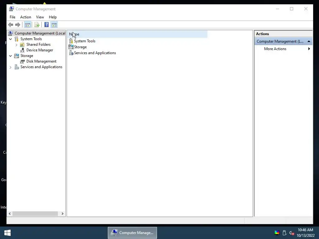Viewport: 319px width, 239px height.
Task: Click the Actions pane title
Action: click(262, 34)
